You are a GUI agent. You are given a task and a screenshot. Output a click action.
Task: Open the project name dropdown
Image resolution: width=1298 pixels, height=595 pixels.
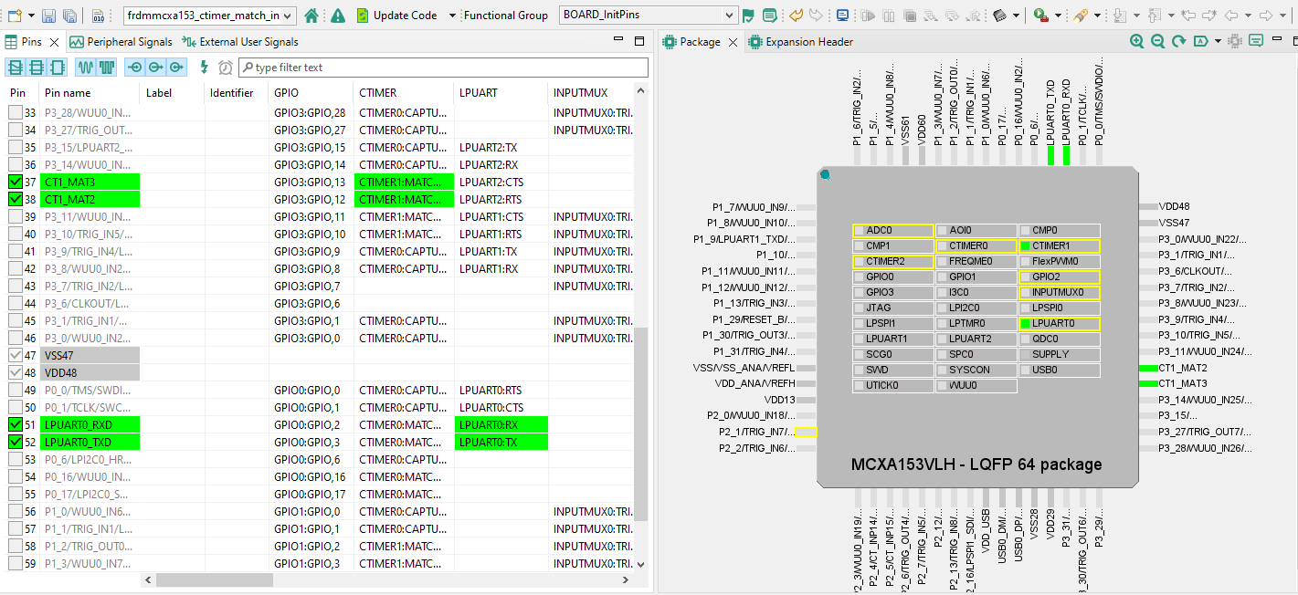[288, 16]
